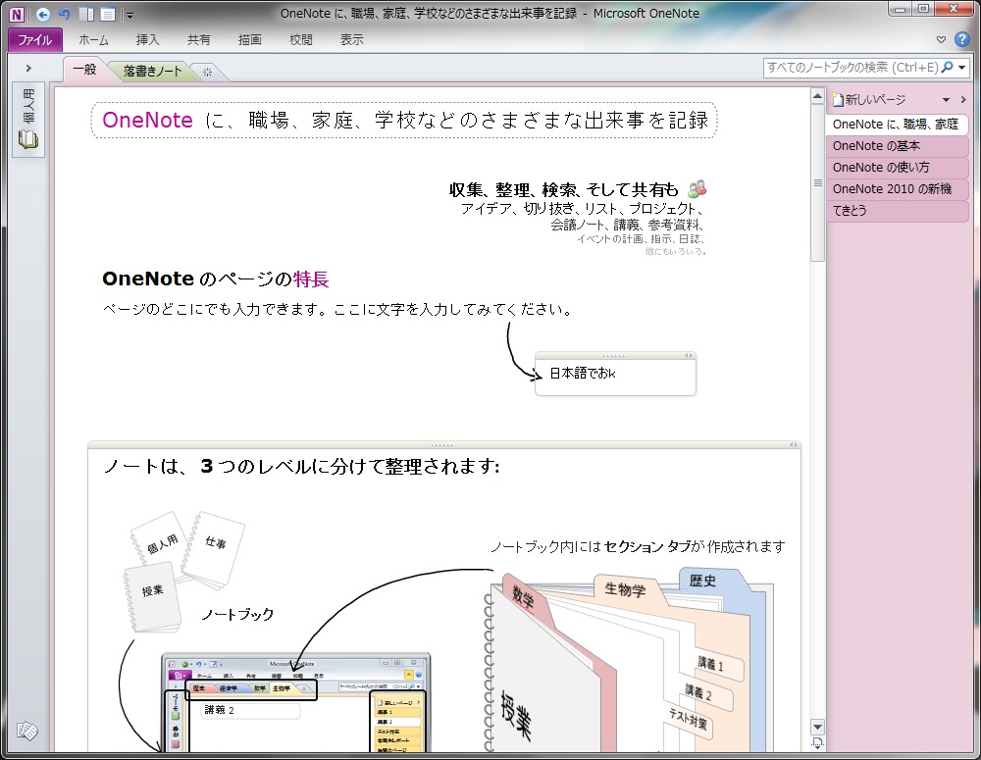Open the 表示 ribbon tab
This screenshot has width=981, height=760.
351,39
